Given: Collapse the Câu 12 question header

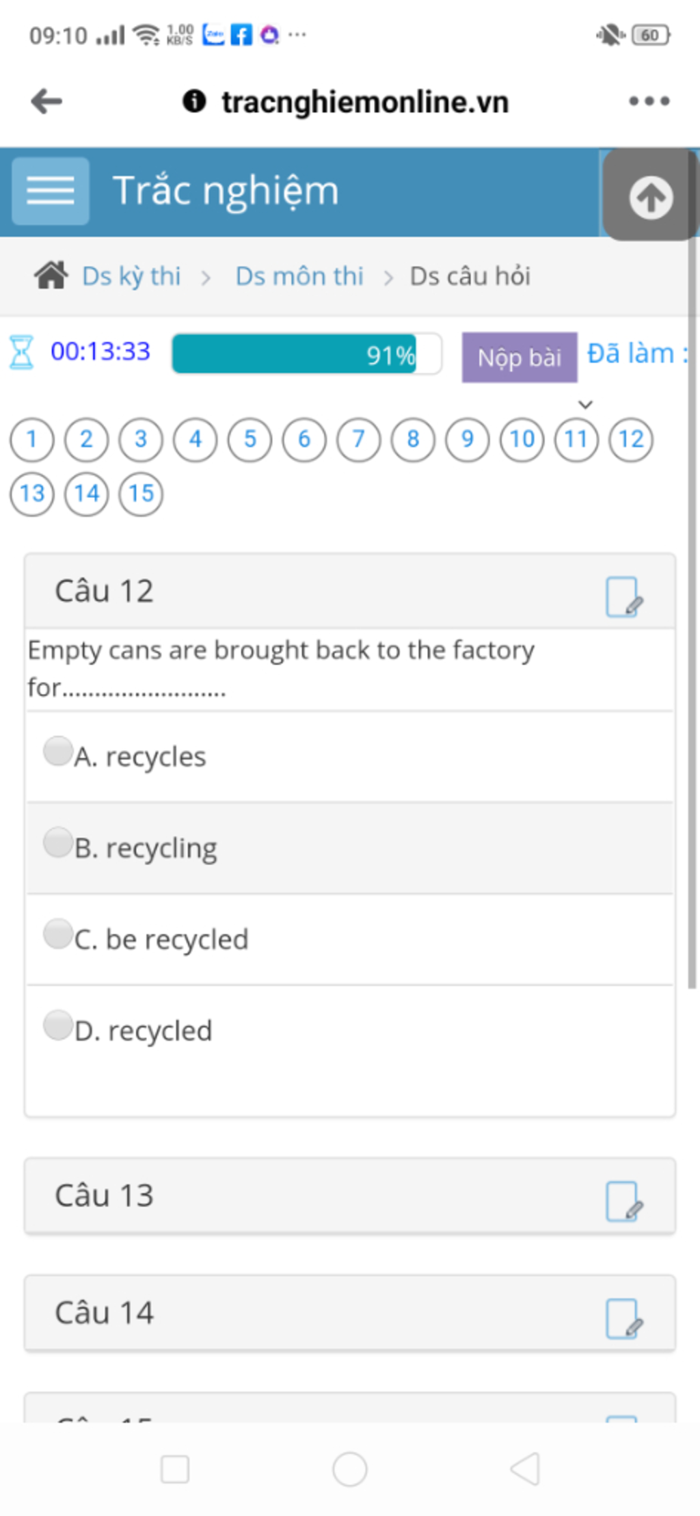Looking at the screenshot, I should click(350, 591).
